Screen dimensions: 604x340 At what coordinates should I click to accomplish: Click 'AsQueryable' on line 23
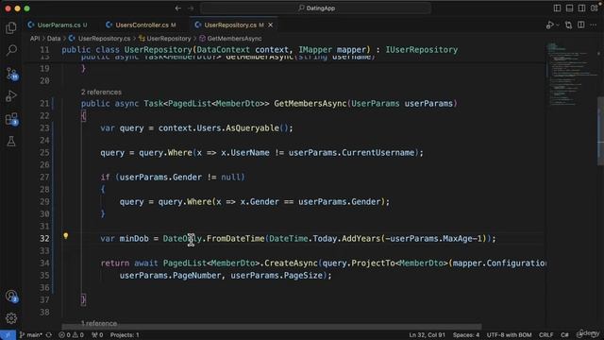[252, 128]
